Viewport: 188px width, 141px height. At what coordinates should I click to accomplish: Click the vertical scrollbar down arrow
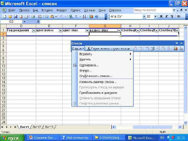(185, 123)
